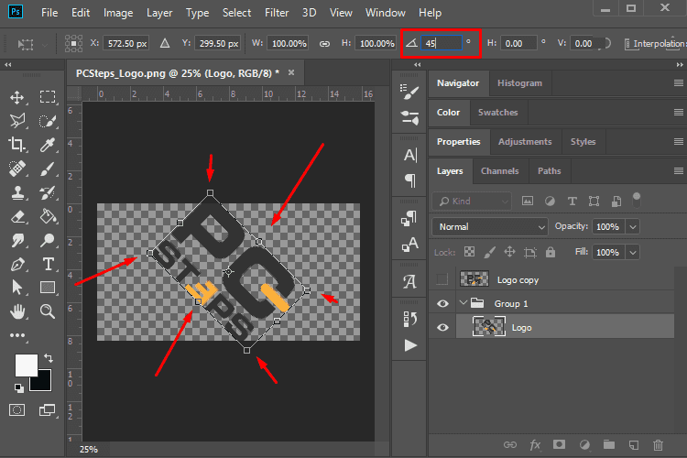Open the Normal blend mode dropdown

tap(490, 226)
